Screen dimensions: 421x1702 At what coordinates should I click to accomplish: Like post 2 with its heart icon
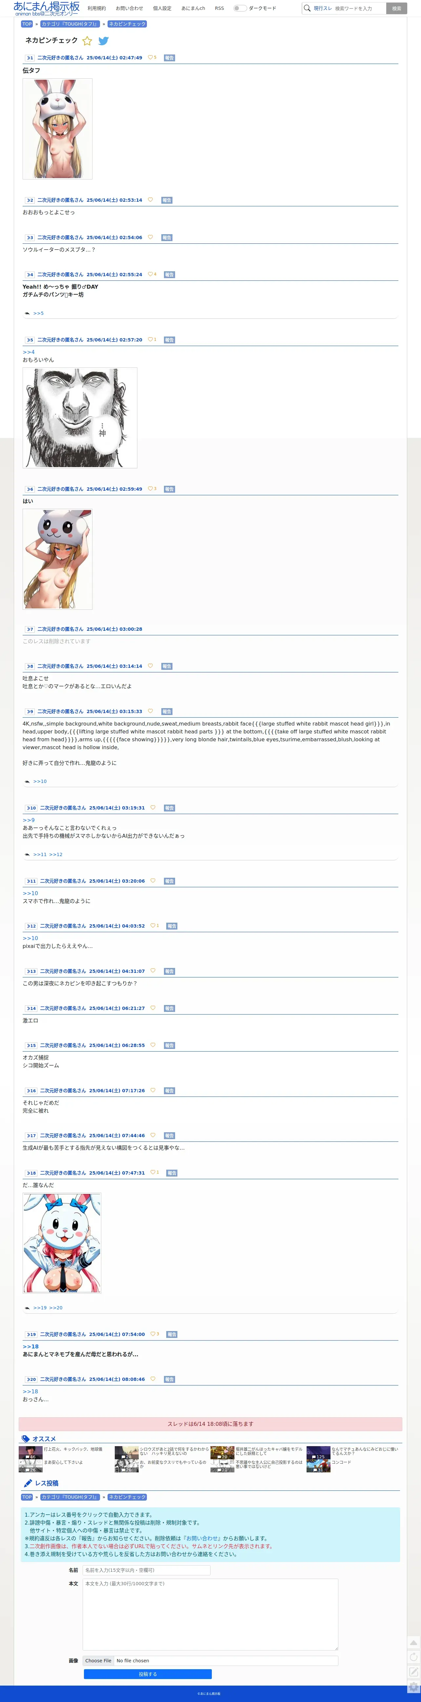(x=150, y=199)
